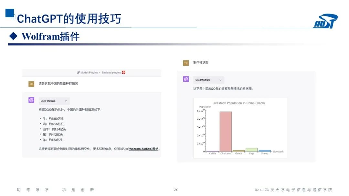Click the Enabled plugins label

pos(111,73)
